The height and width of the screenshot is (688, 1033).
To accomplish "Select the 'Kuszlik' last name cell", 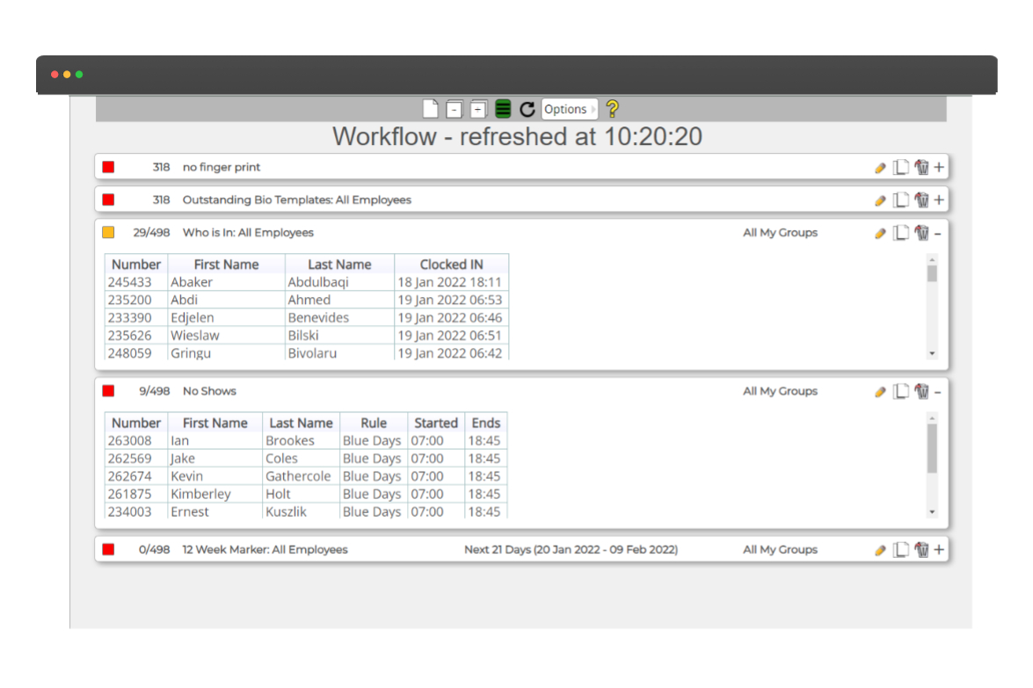I will (301, 511).
